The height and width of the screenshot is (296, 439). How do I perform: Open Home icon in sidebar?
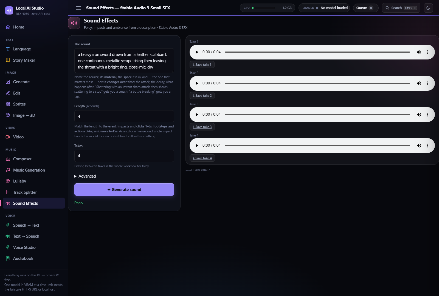[x=8, y=27]
